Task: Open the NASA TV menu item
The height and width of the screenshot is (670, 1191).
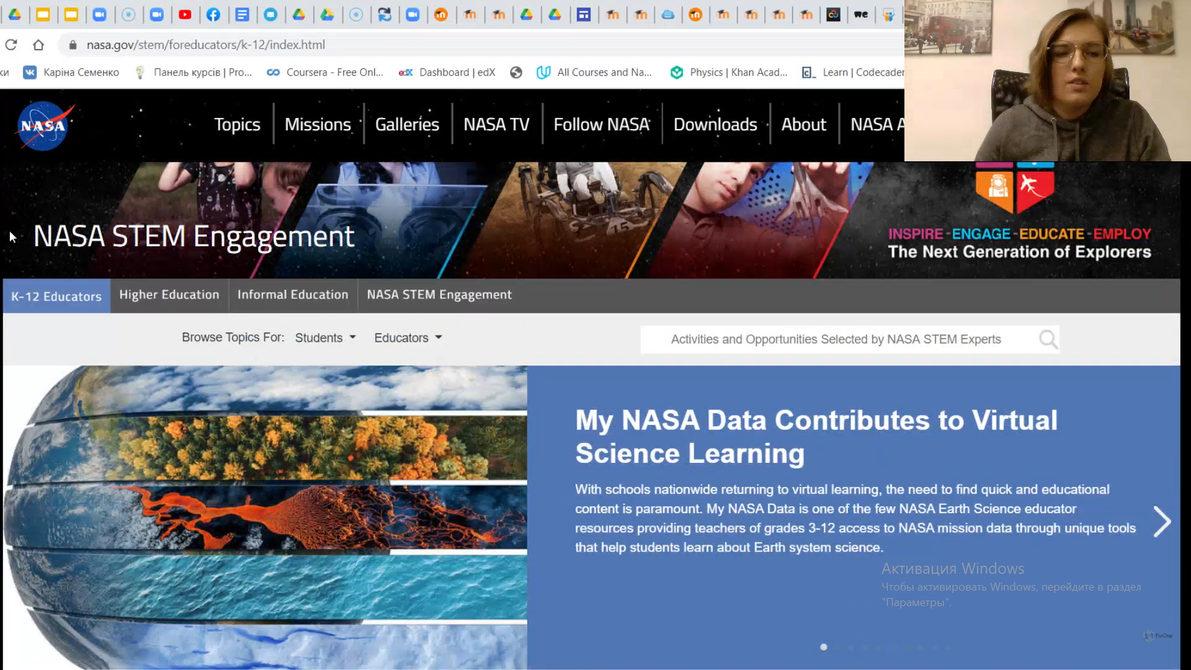Action: click(x=496, y=124)
